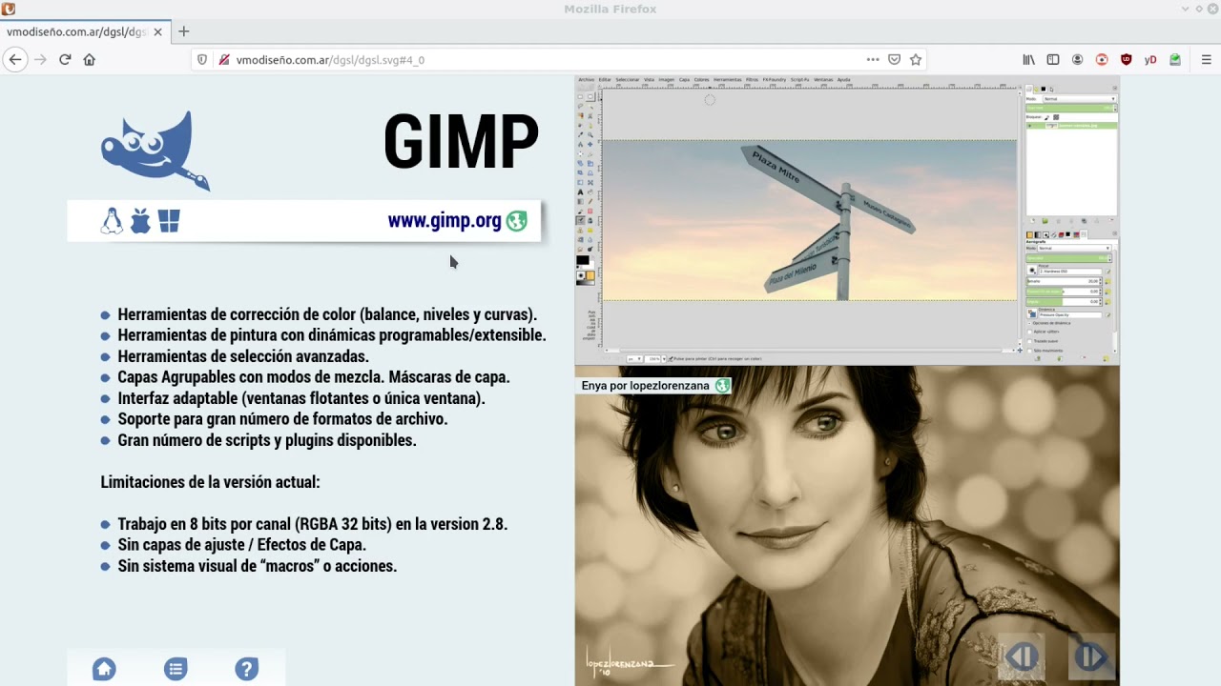
Task: Click 'Soporte para gran número de formatos' bullet
Action: tap(282, 419)
